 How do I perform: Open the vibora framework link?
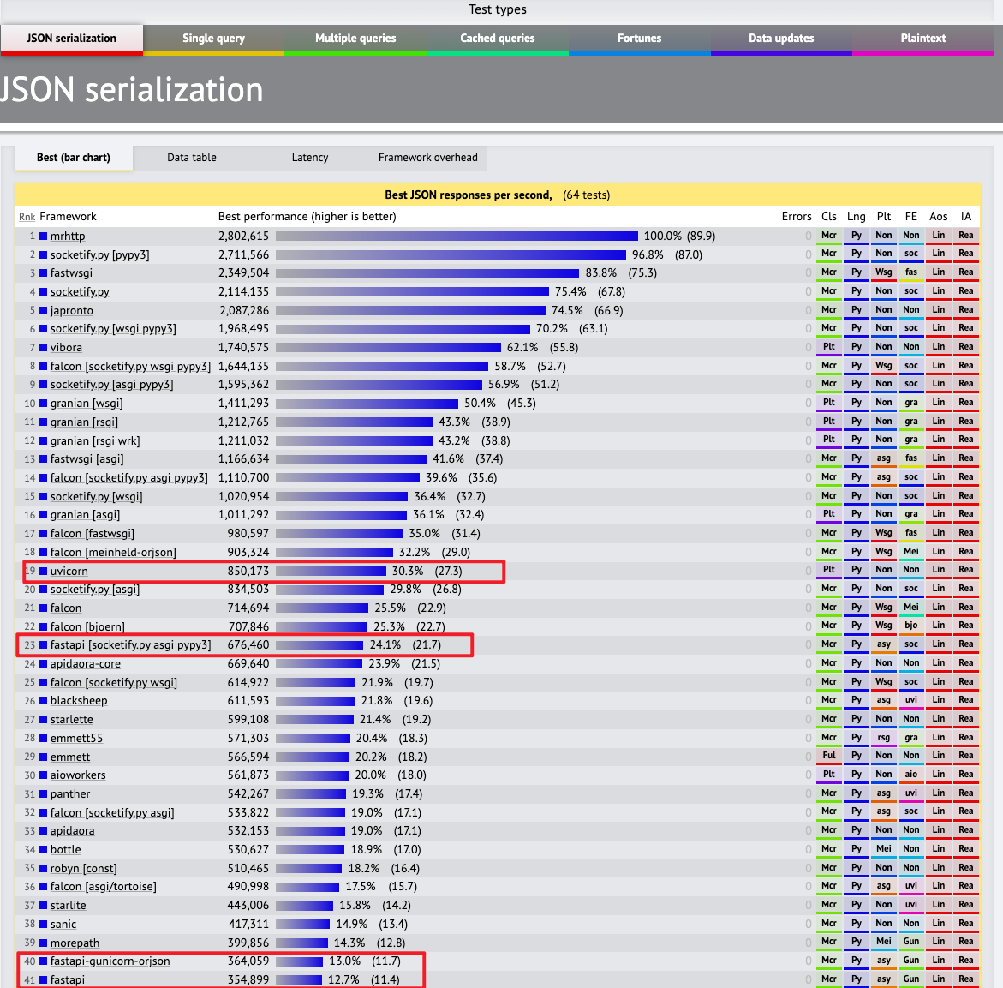pos(67,347)
